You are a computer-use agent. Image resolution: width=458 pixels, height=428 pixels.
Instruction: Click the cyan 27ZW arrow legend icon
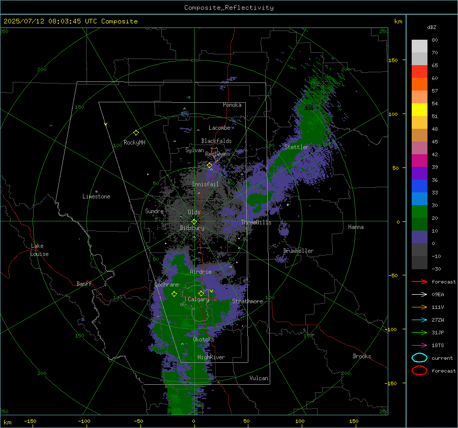pos(419,320)
